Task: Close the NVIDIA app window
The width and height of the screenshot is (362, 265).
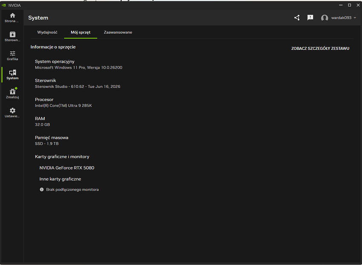Action: coord(358,5)
